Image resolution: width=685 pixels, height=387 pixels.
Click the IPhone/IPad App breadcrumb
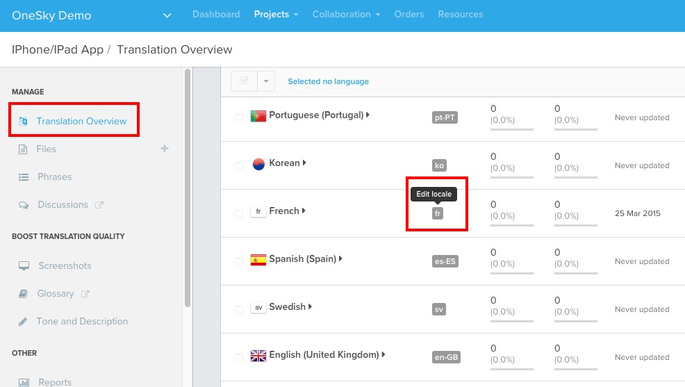coord(58,50)
